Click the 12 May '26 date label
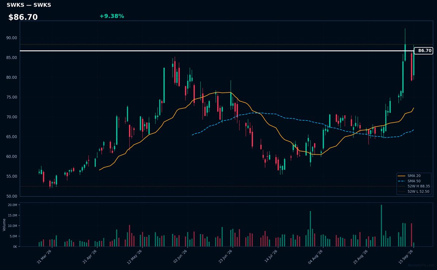This screenshot has height=270, width=437. pyautogui.click(x=134, y=257)
